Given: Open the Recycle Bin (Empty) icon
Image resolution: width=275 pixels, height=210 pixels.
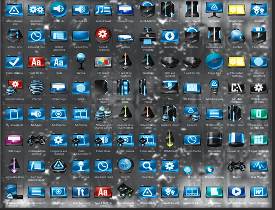Looking at the screenshot, I should tap(215, 139).
